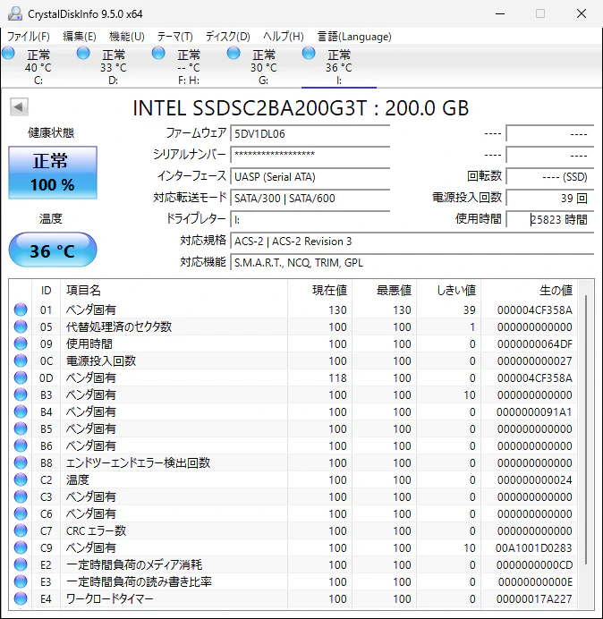Click the interface field UASP (Serial ATA)

(310, 176)
